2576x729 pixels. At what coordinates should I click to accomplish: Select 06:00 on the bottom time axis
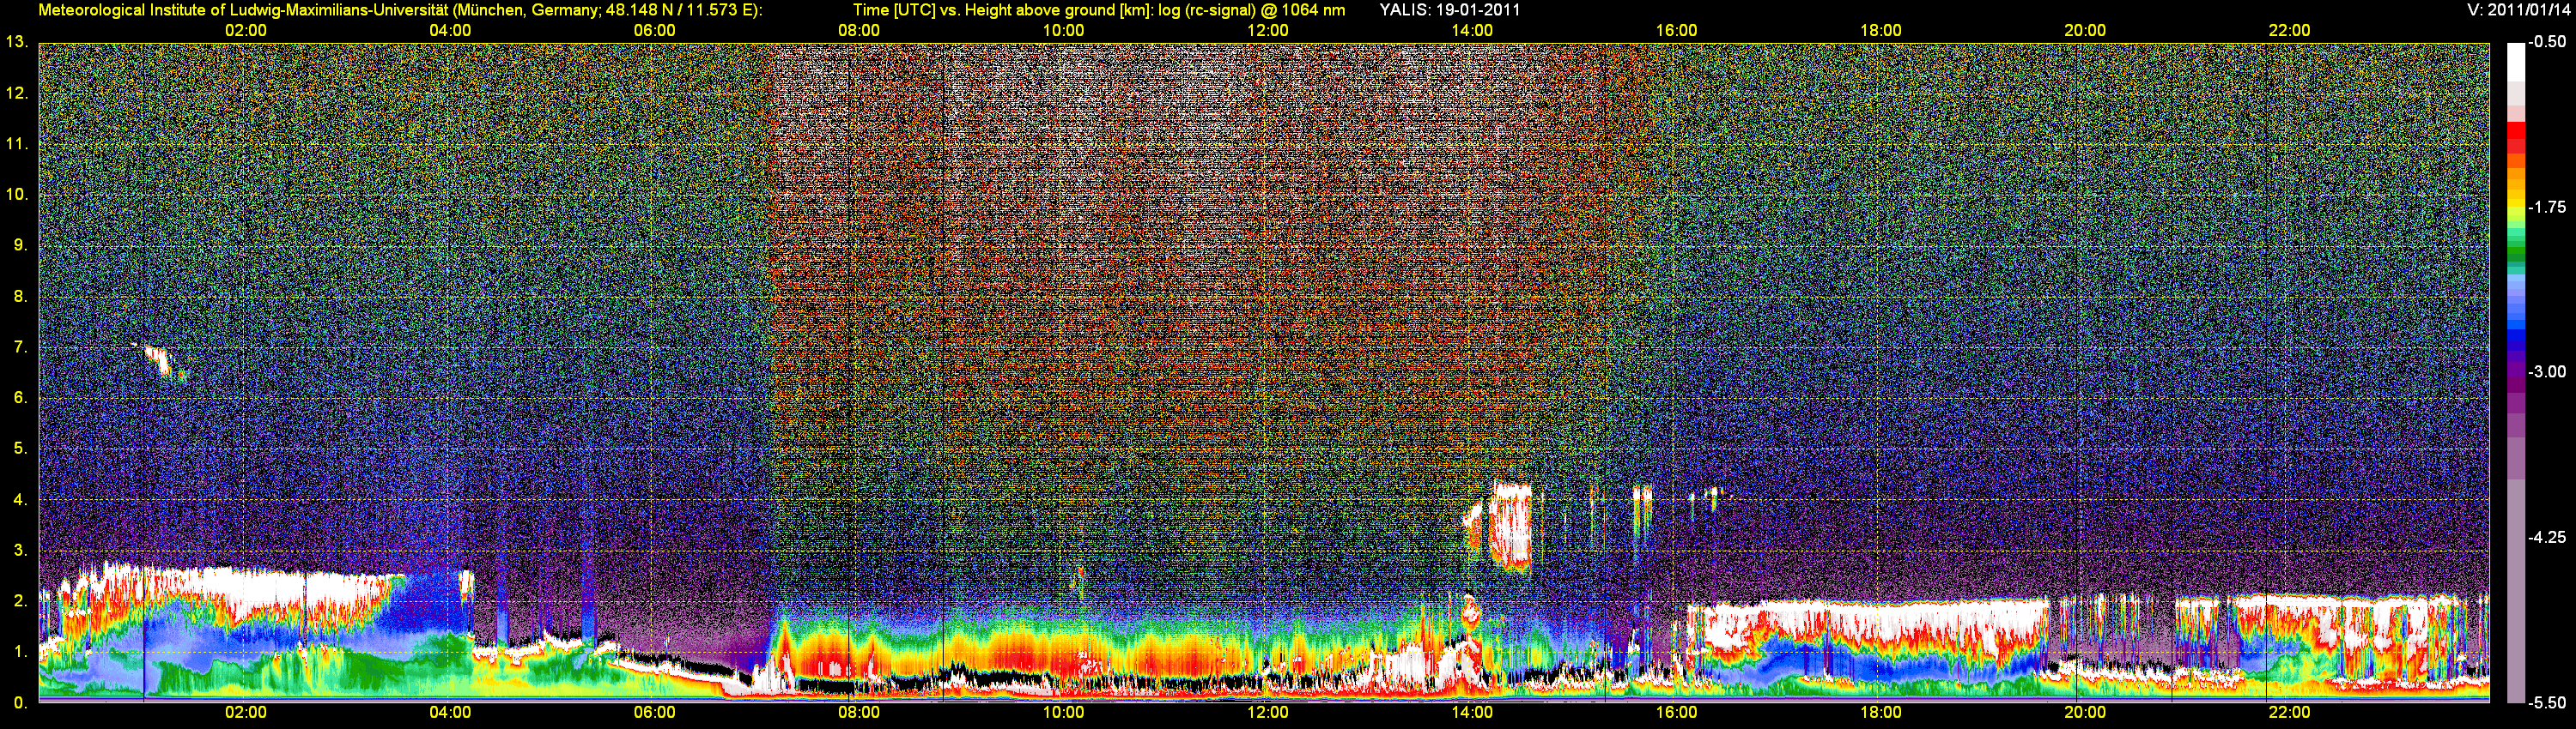coord(655,713)
